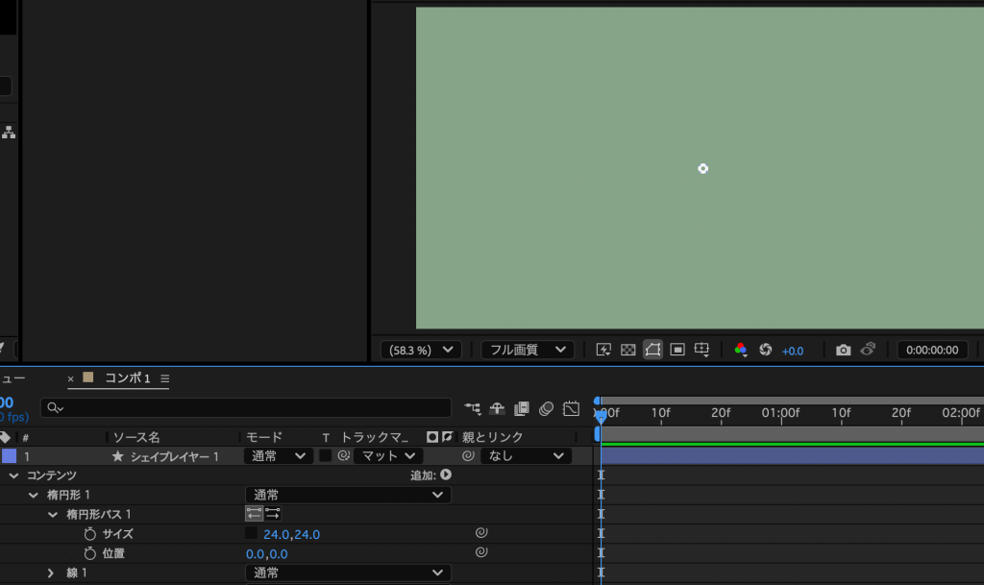Click the 0:00:00:00 preview timecode
Screen dimensions: 984x585
click(932, 350)
